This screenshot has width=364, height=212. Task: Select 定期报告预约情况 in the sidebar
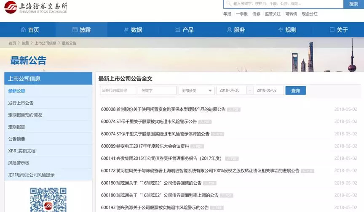pyautogui.click(x=48, y=115)
